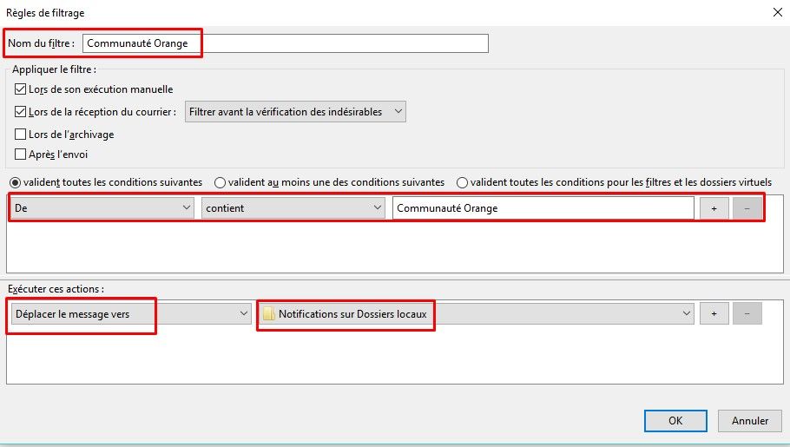The width and height of the screenshot is (790, 447).
Task: Select 'valident au moins une des conditions' radio
Action: 220,182
